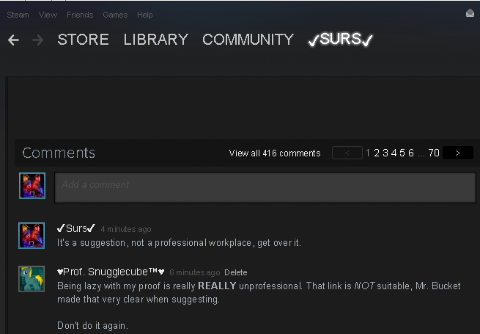Click the forward navigation arrow
This screenshot has width=480, height=334.
[37, 40]
